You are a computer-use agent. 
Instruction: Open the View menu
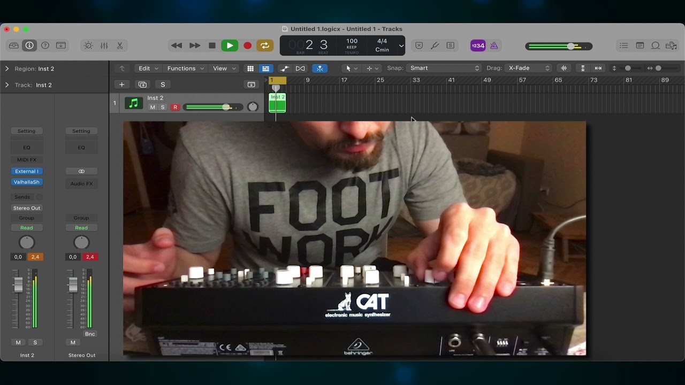(x=224, y=68)
